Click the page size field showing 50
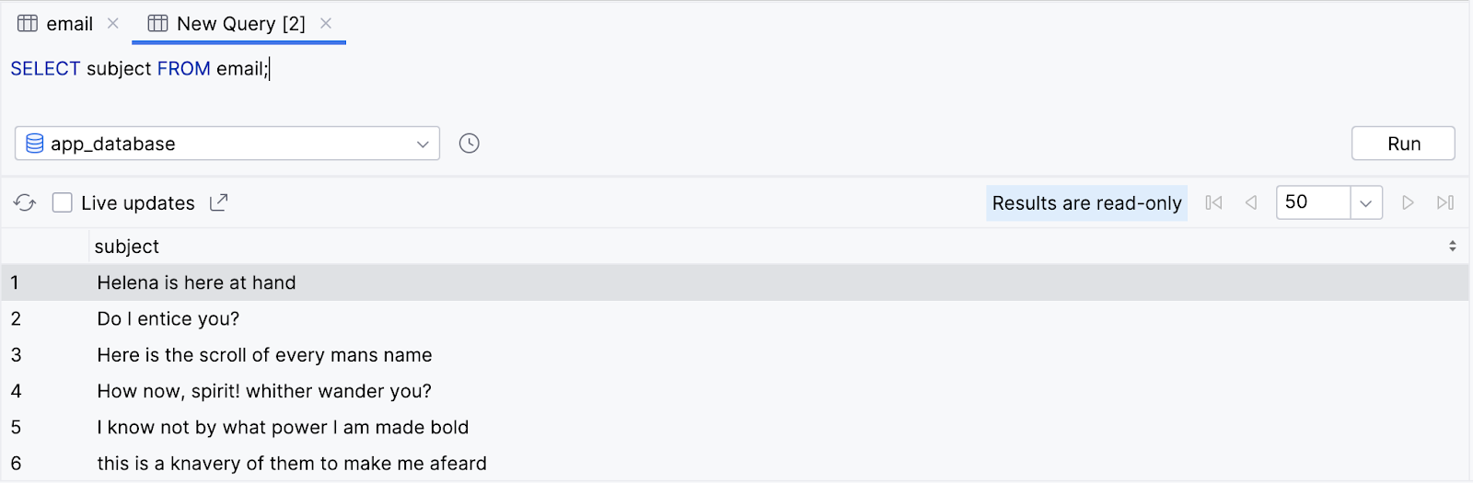This screenshot has height=483, width=1473. (x=1313, y=202)
